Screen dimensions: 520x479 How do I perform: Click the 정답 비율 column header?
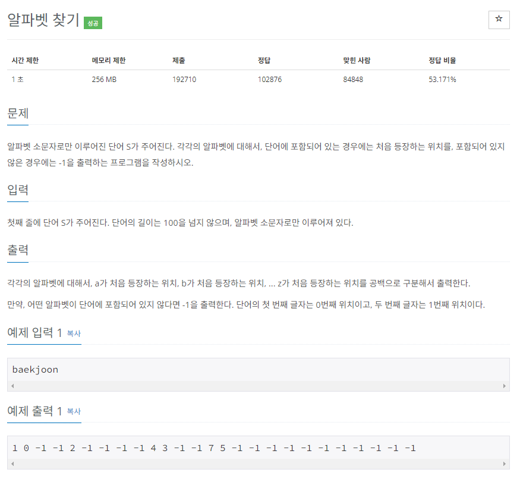click(442, 61)
